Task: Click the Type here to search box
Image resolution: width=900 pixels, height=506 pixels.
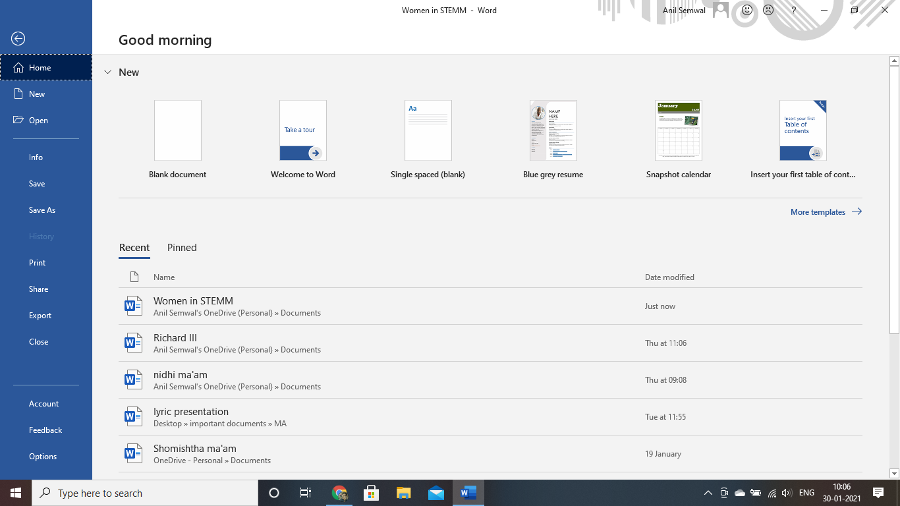Action: tap(145, 493)
